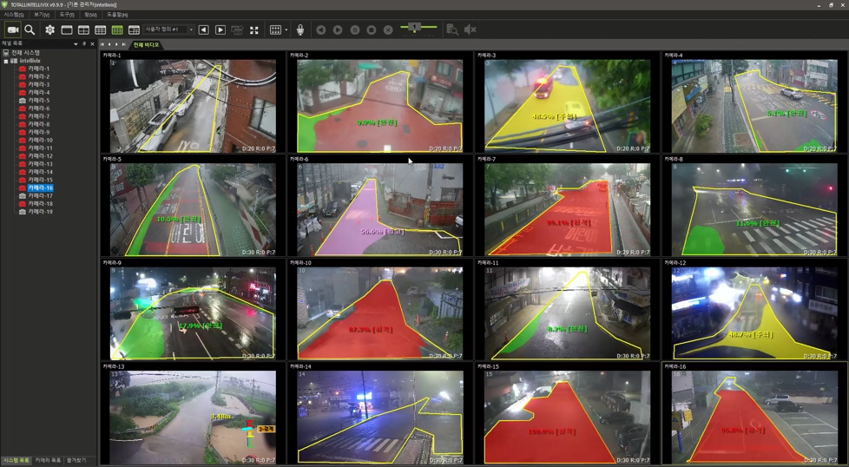Click the 카메라-7 video feed

[568, 209]
